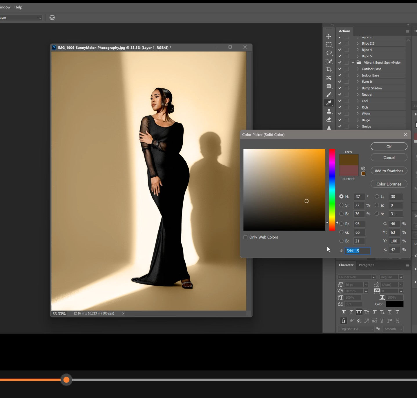The height and width of the screenshot is (398, 417).
Task: Open the Help menu
Action: [18, 7]
